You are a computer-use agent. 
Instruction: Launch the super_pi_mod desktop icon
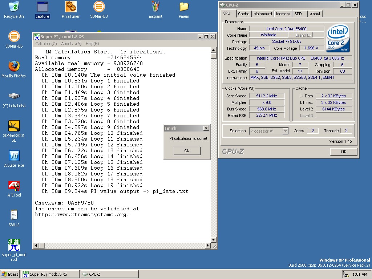14,250
